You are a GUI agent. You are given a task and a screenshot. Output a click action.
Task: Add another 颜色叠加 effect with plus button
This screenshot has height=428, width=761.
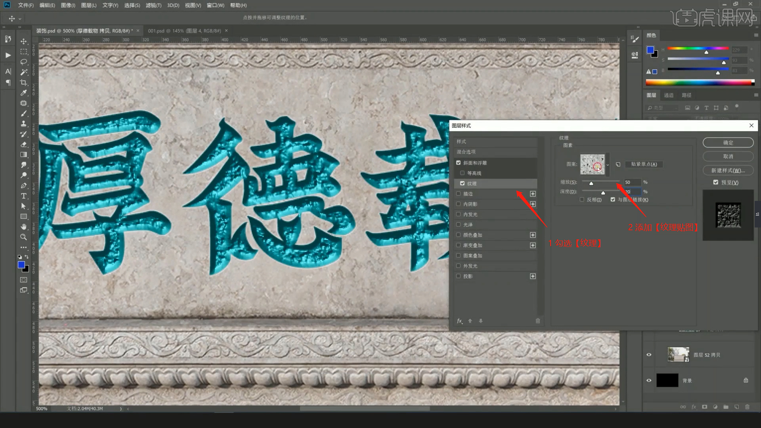533,235
